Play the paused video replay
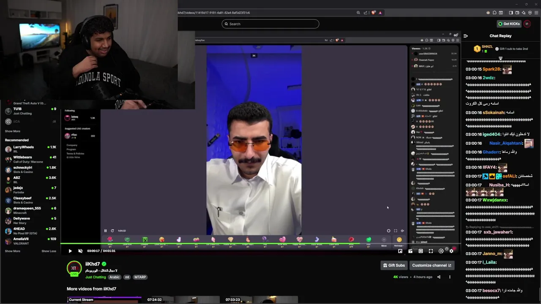 click(70, 251)
